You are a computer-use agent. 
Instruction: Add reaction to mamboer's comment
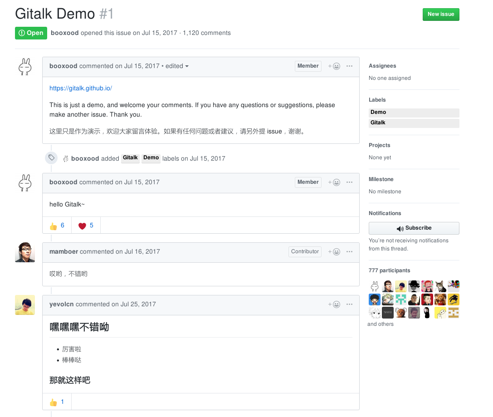(334, 252)
